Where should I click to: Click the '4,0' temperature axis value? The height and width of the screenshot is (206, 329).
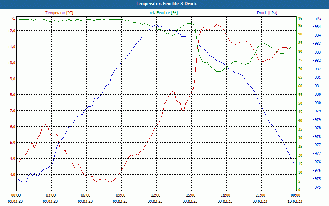[12, 159]
